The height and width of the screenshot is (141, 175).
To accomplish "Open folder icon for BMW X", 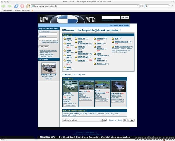I will pyautogui.click(x=95, y=44).
